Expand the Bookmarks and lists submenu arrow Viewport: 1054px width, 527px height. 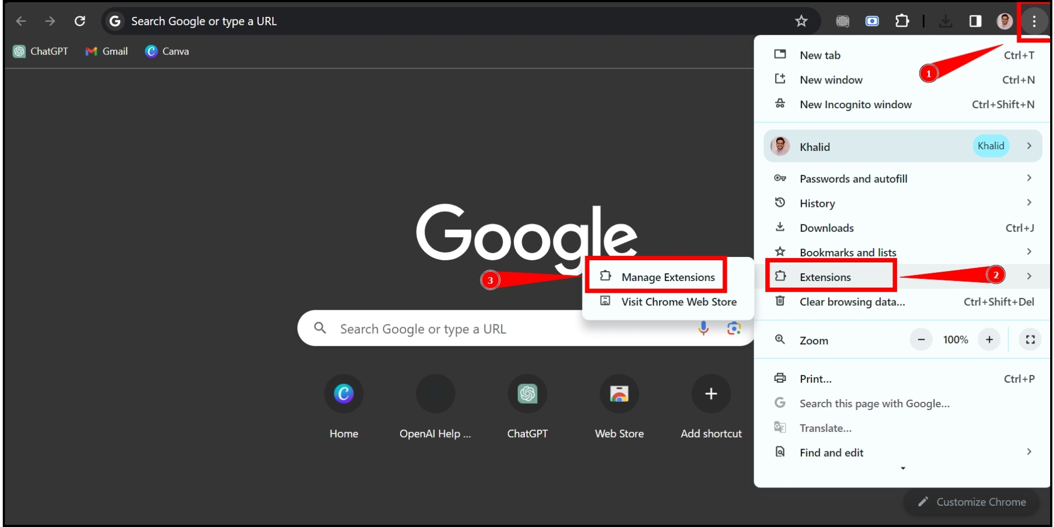pyautogui.click(x=1029, y=251)
